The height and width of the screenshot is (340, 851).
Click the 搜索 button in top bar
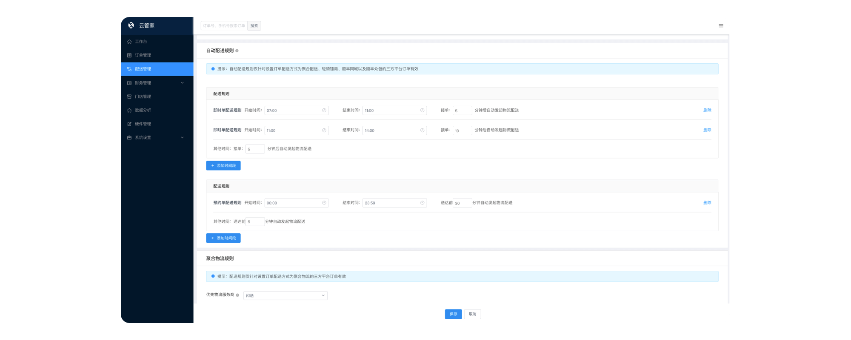click(254, 26)
